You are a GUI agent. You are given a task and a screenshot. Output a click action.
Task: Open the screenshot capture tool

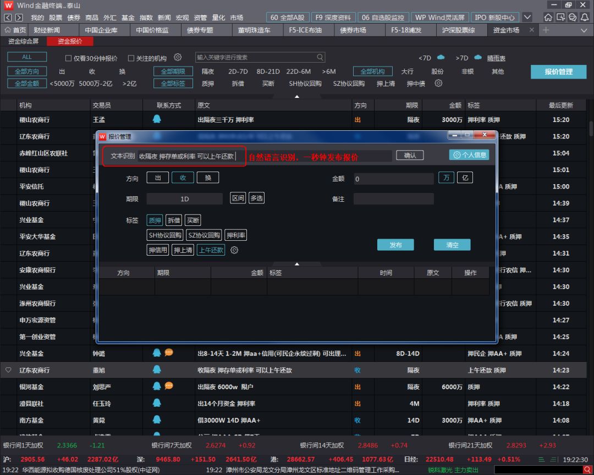point(560,18)
